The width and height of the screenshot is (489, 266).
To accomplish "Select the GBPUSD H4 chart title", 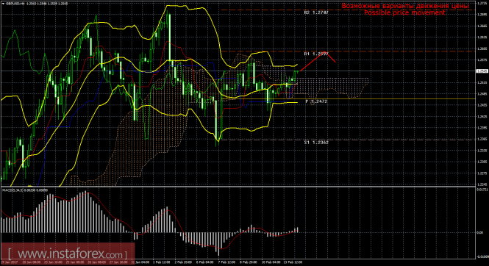I will click(x=15, y=4).
